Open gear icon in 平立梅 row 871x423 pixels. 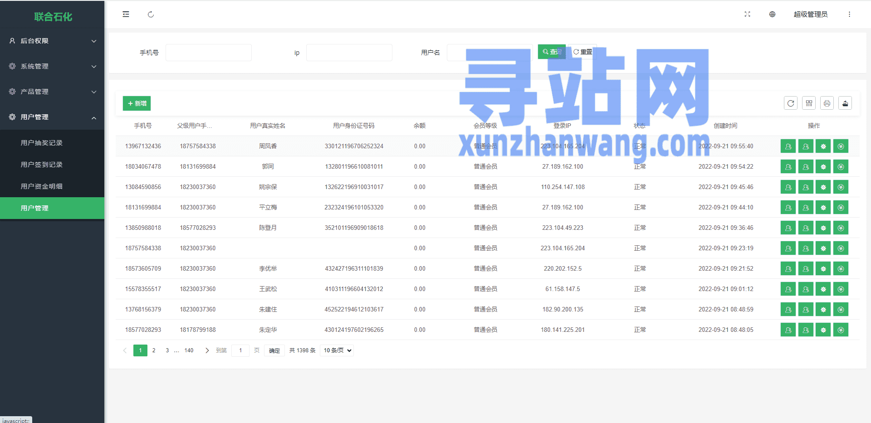823,208
